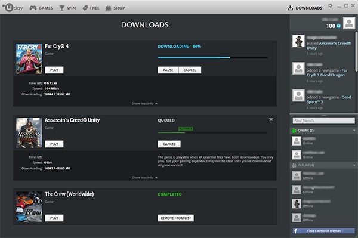Click the Far Cry 4 cover thumbnail
The image size is (358, 238).
tap(29, 58)
